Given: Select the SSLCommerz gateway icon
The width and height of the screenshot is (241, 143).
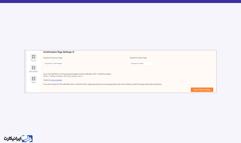Looking at the screenshot, I should pos(33,68).
